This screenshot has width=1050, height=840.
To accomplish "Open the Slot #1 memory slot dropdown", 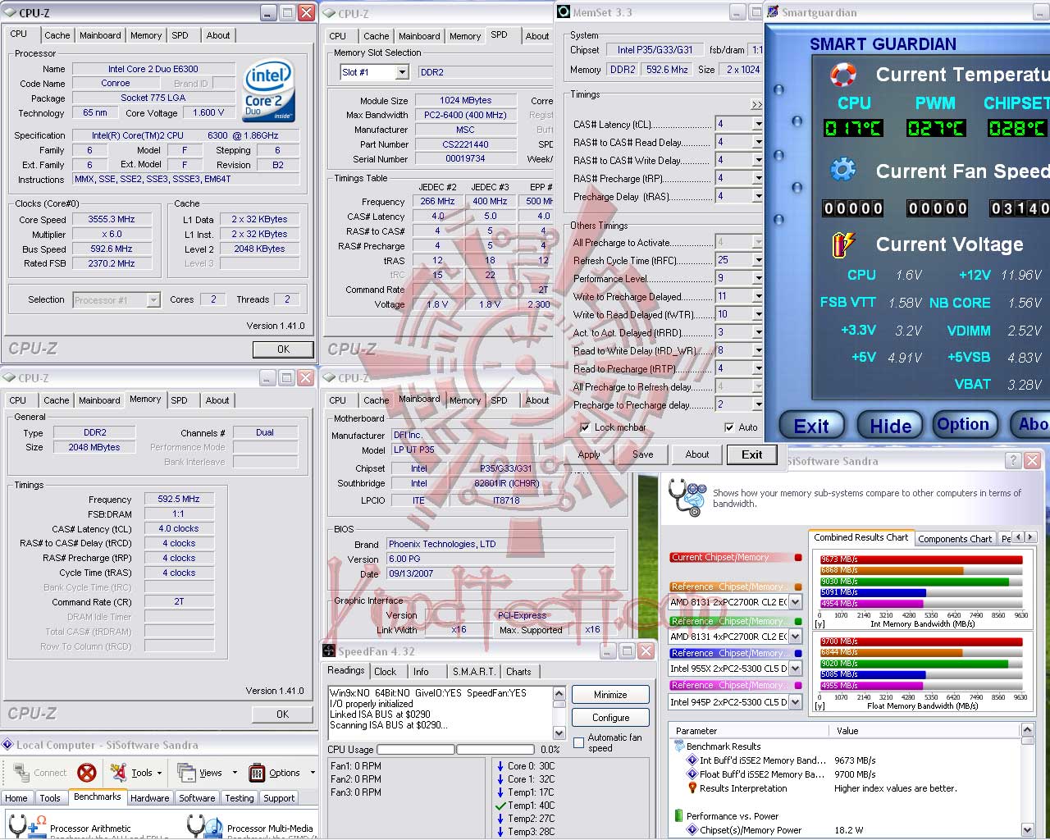I will (402, 72).
